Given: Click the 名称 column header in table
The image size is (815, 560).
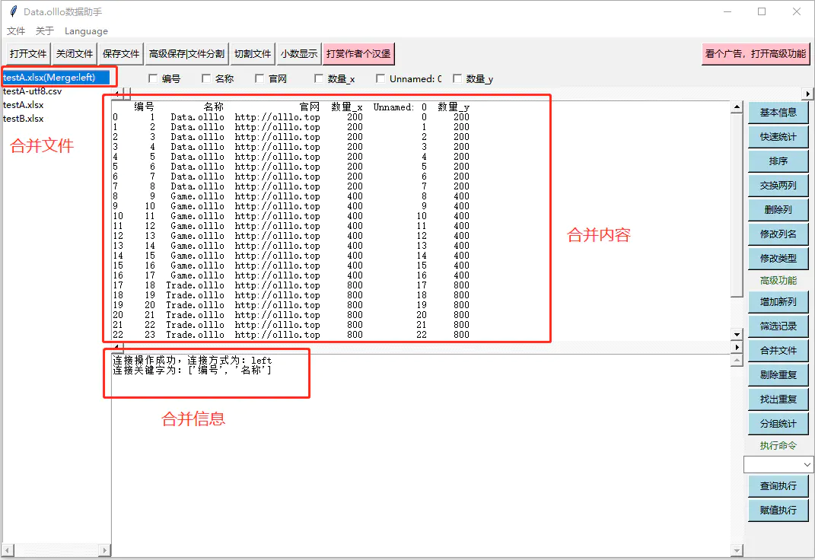Looking at the screenshot, I should (x=214, y=107).
